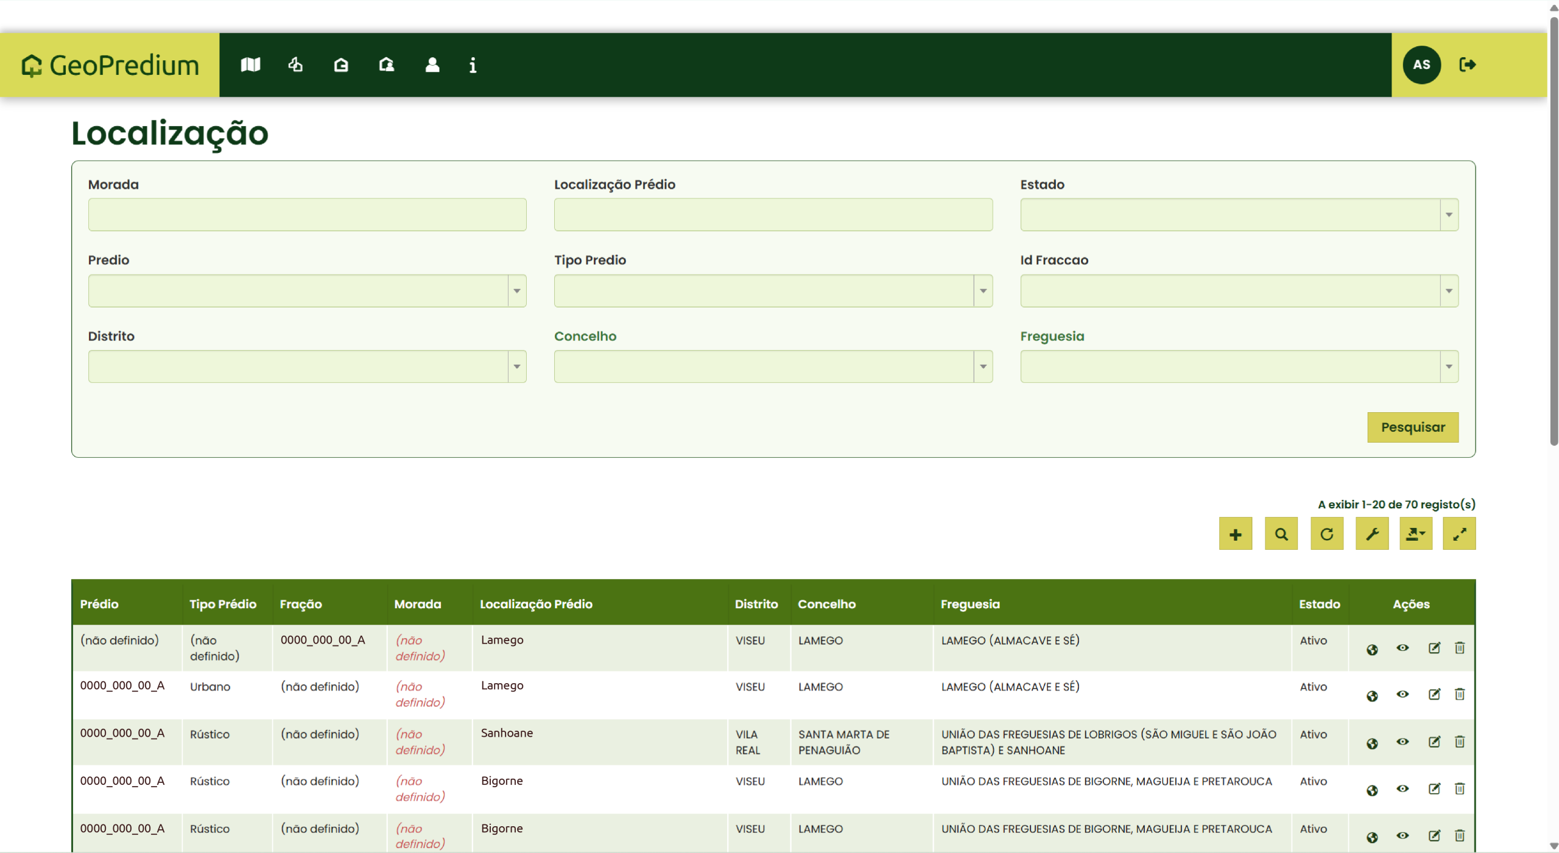Open the map view icon in navbar
The width and height of the screenshot is (1559, 853).
pyautogui.click(x=250, y=65)
